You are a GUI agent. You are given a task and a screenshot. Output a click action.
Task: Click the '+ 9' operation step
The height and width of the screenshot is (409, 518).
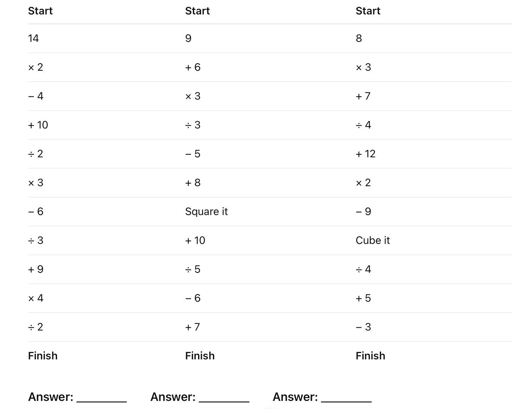coord(36,269)
